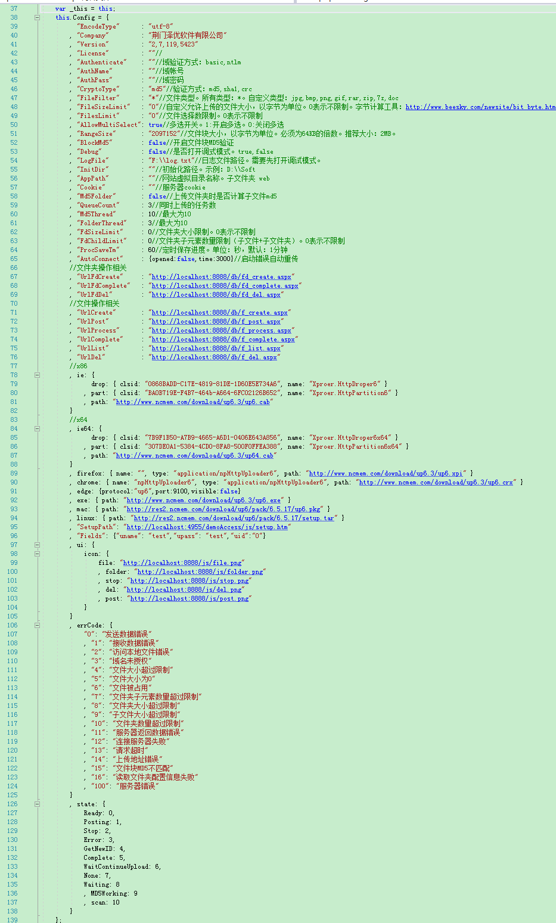Screen dimensions: 556x923
Task: Follow the setup.htm SetupPath link
Action: 207,527
